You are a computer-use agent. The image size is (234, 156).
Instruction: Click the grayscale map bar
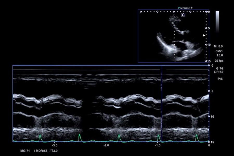click(x=217, y=22)
